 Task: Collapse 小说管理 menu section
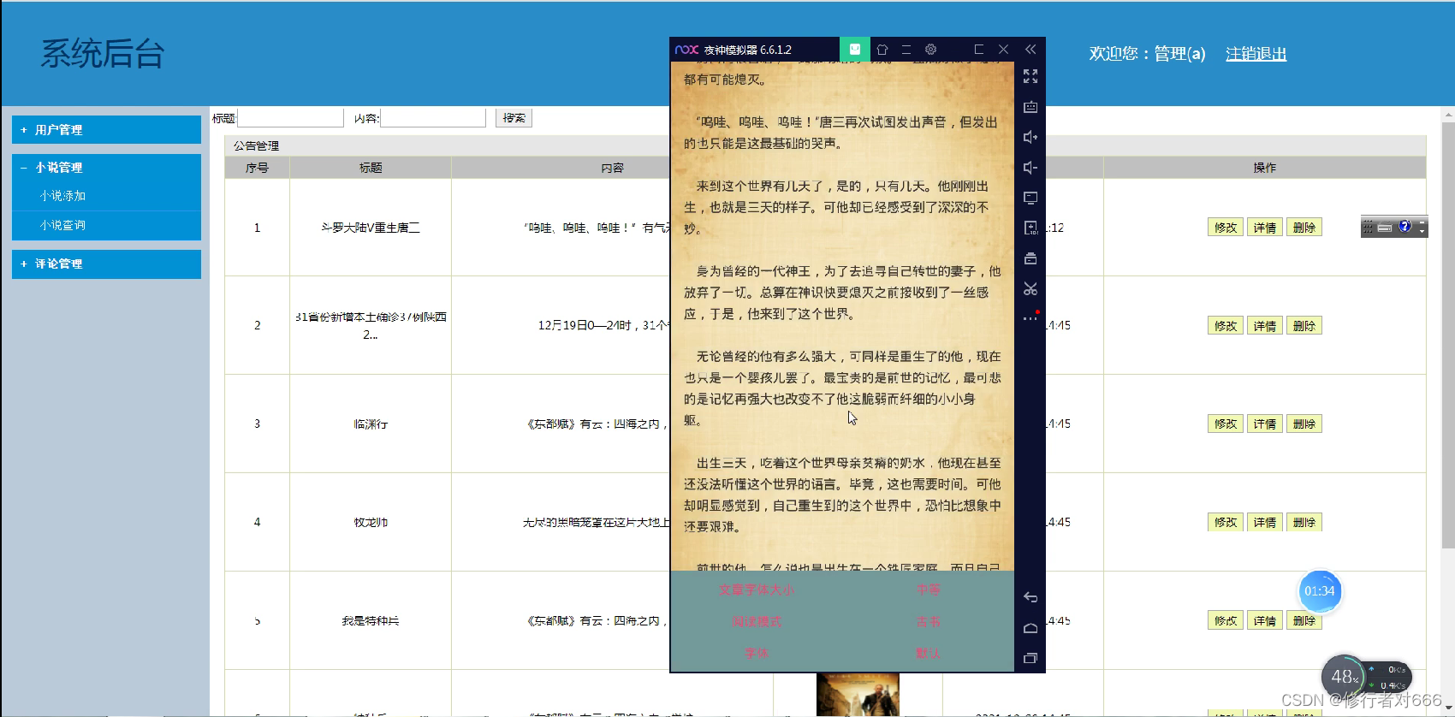coord(107,168)
